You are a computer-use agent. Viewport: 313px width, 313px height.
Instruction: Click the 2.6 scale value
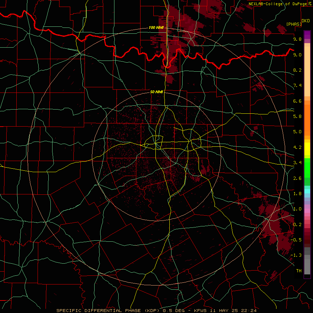tap(297, 178)
